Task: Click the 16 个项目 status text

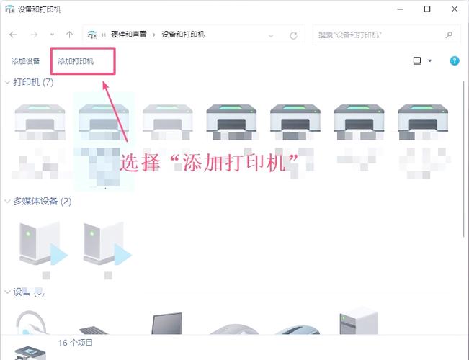Action: coord(76,343)
